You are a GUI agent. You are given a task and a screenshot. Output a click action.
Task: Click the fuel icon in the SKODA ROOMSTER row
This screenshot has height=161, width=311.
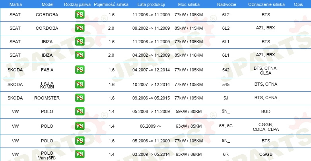tap(80, 98)
